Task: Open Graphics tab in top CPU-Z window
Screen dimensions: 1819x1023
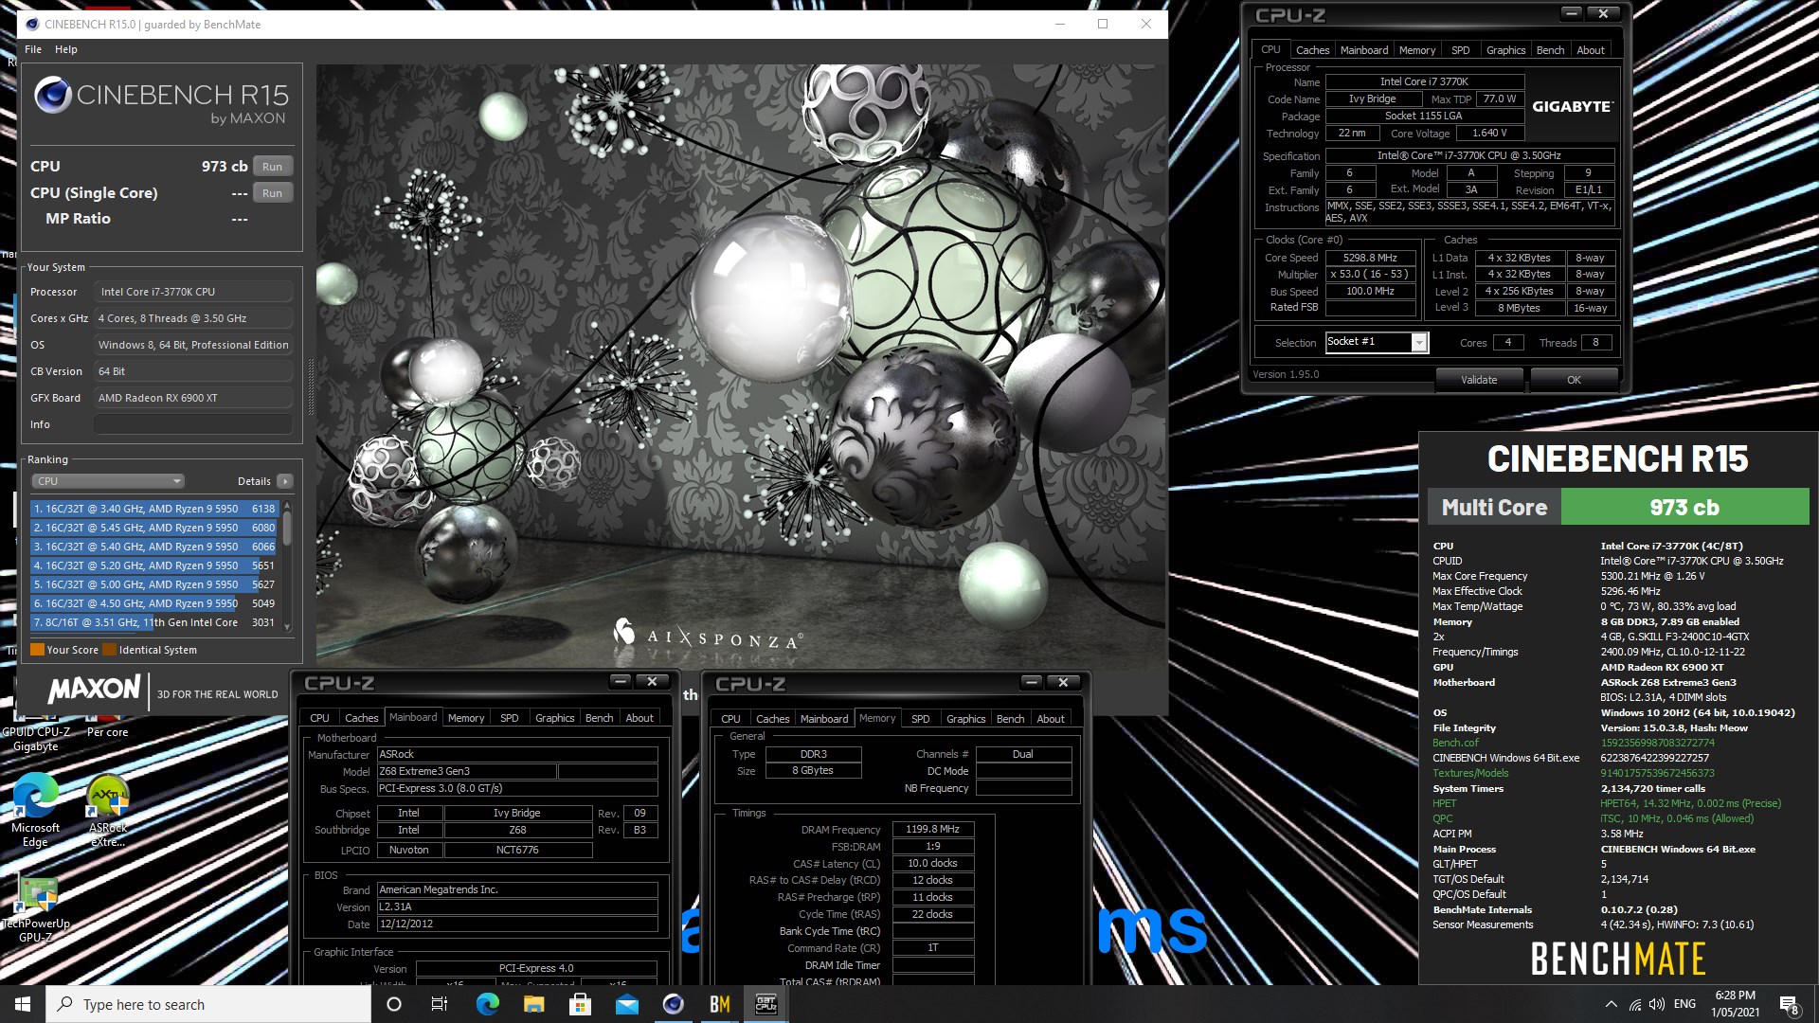Action: pos(1505,50)
